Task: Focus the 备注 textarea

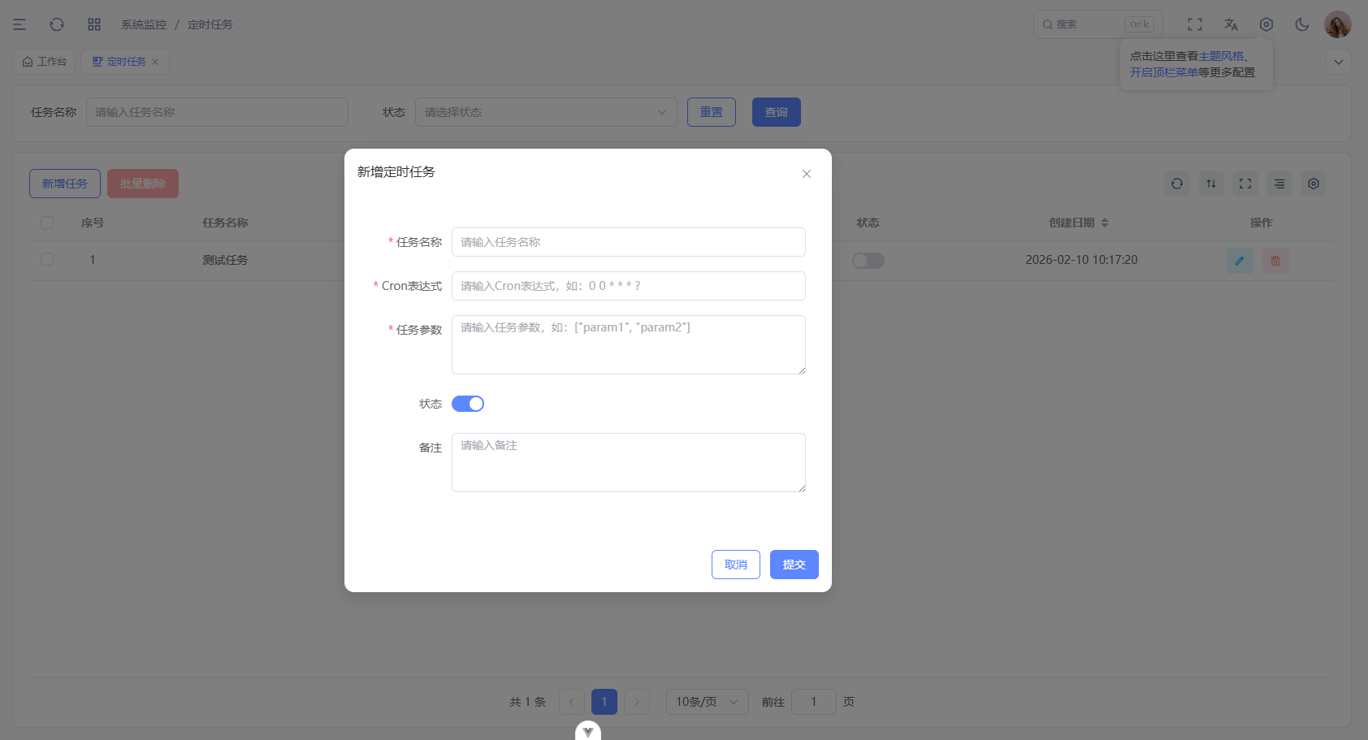Action: (629, 462)
